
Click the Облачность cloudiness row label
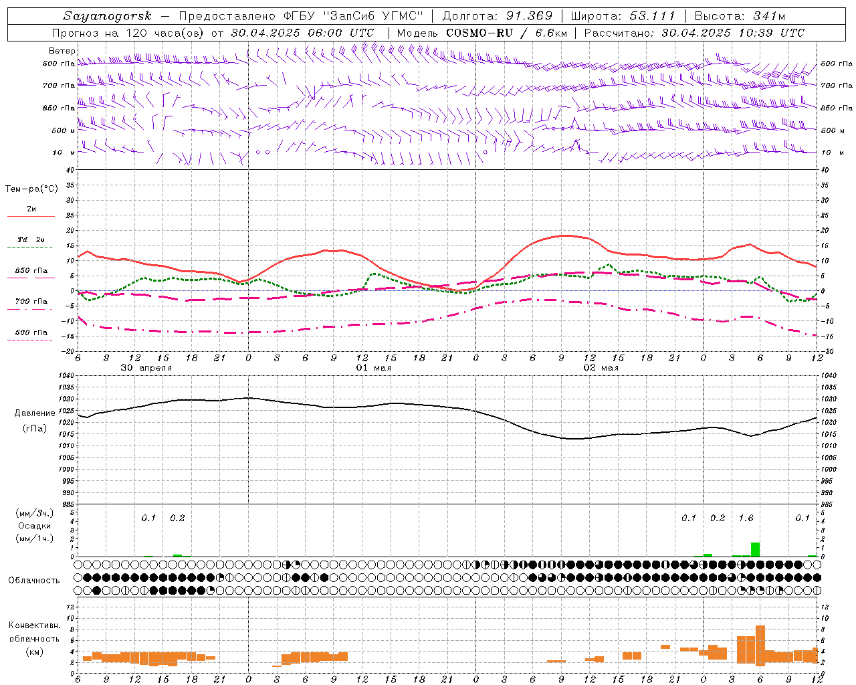34,580
